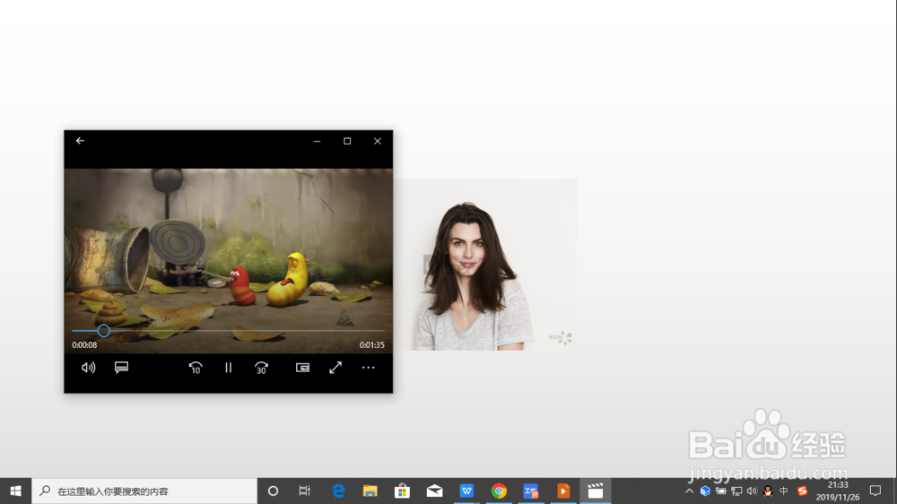
Task: Click the blue cube tray icon
Action: 705,491
